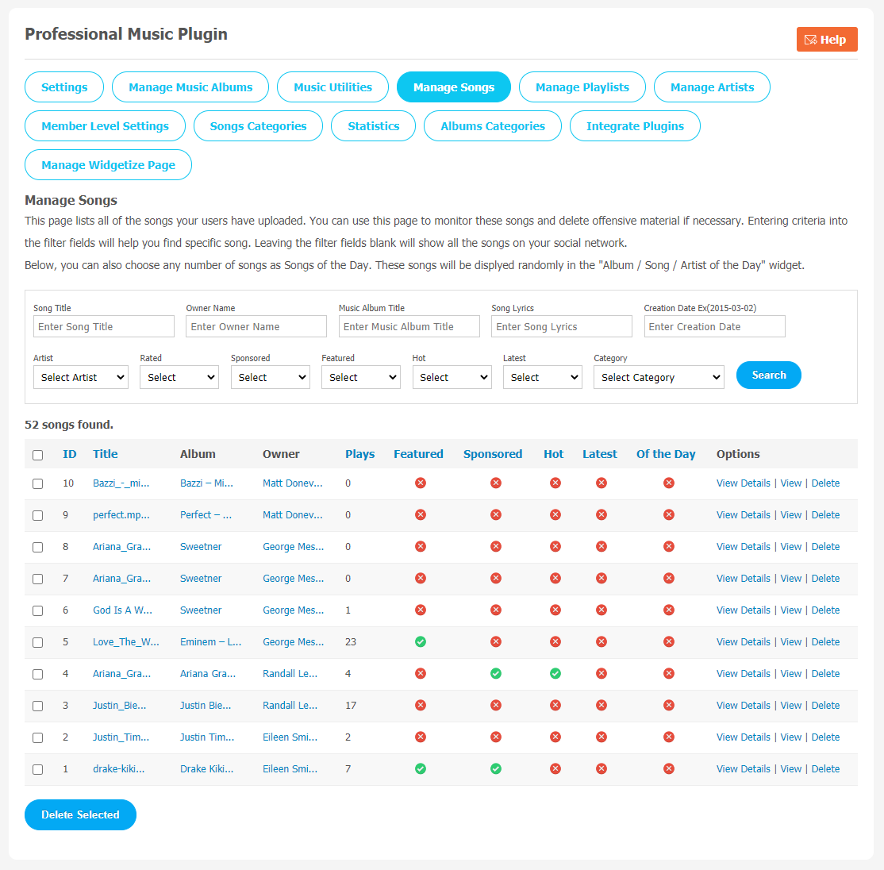Screen dimensions: 884x870
Task: Open Manage Artists tab
Action: (x=712, y=87)
